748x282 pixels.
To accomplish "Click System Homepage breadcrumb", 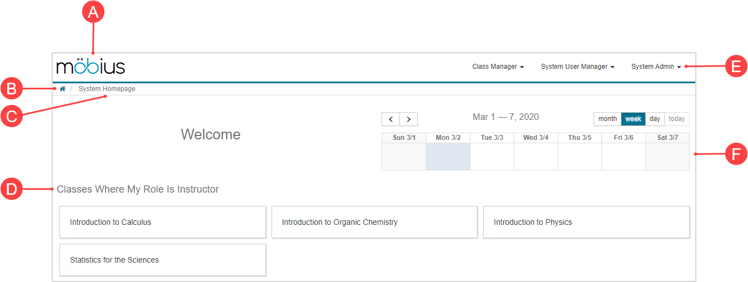I will pos(107,89).
